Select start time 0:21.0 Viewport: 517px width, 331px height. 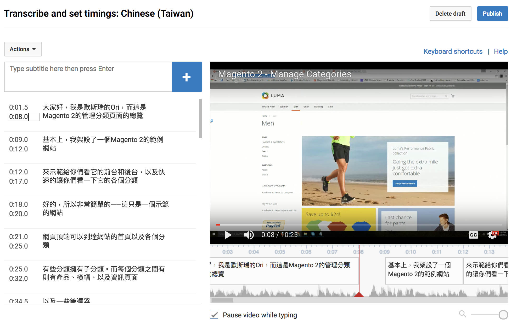tap(19, 237)
